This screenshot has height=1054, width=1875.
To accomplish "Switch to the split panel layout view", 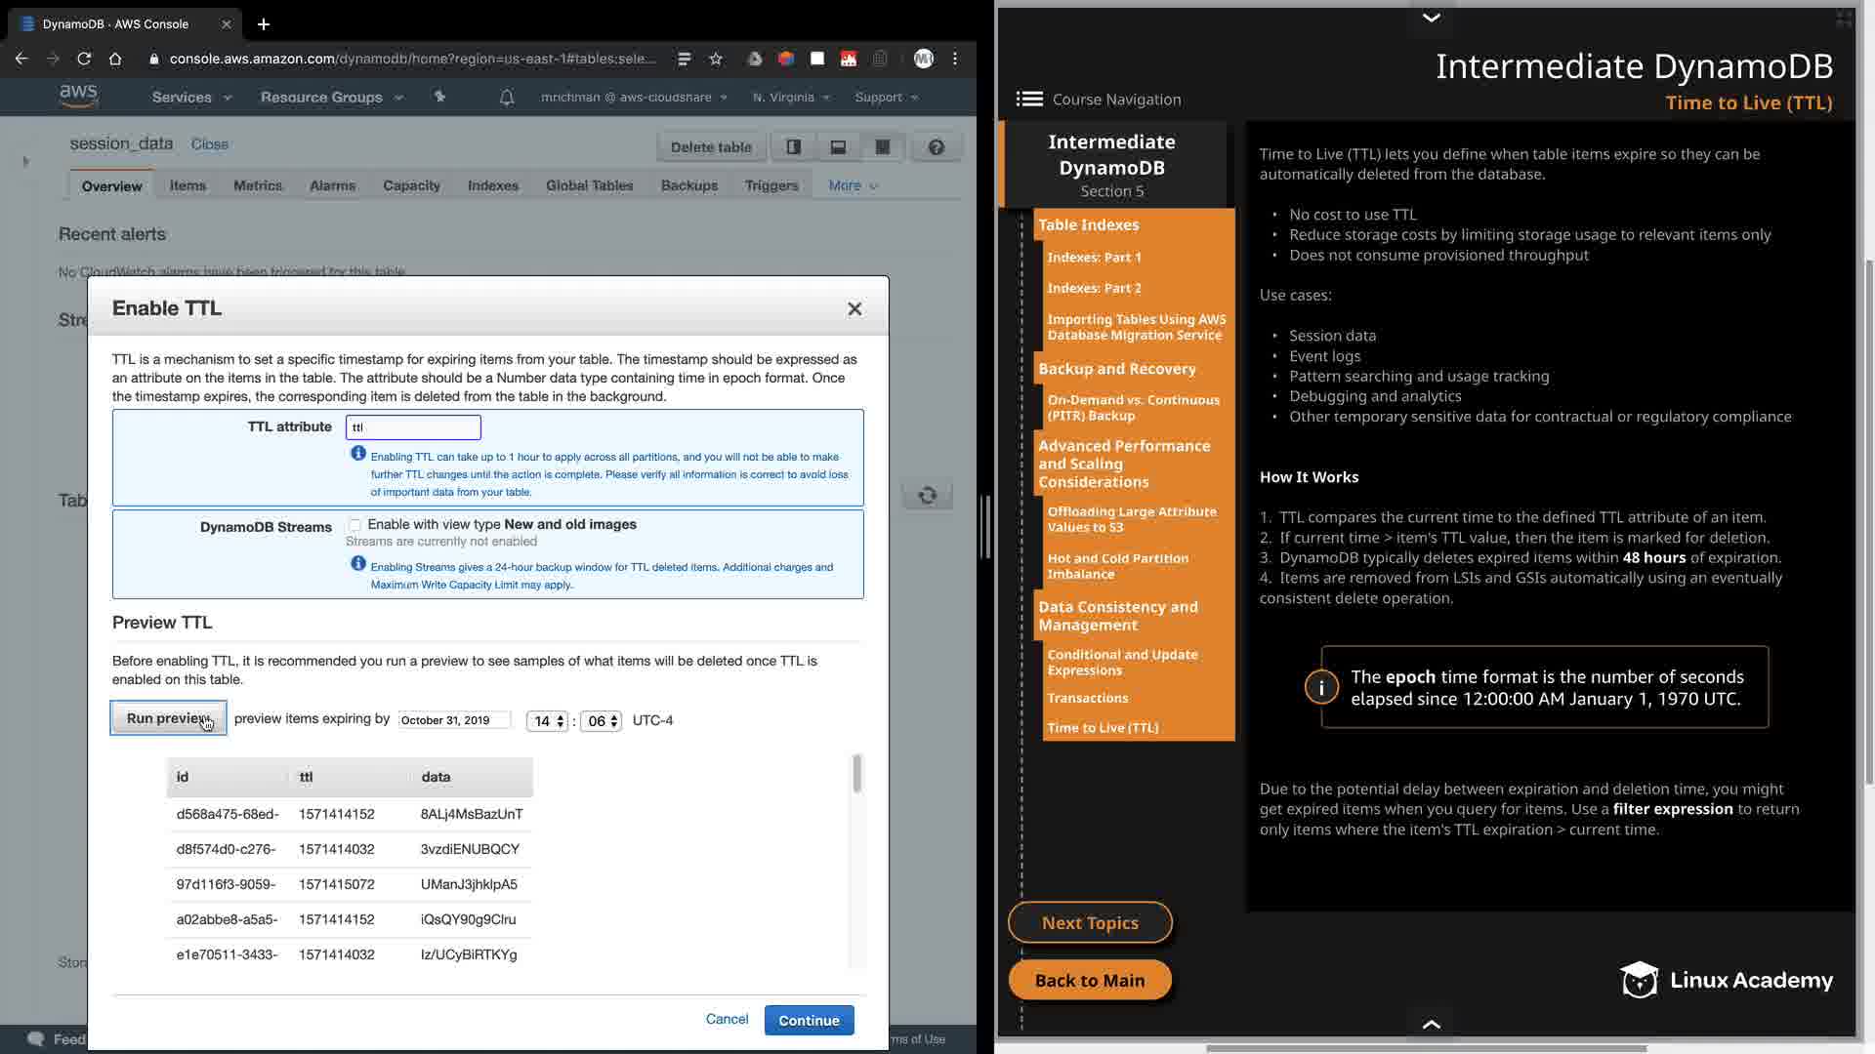I will [793, 147].
